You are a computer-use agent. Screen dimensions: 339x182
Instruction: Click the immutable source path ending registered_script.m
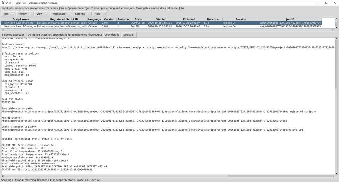click(159, 112)
